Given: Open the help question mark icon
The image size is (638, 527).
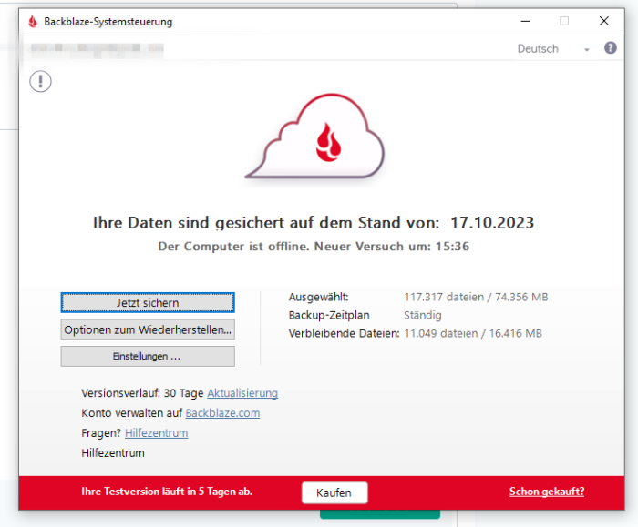Looking at the screenshot, I should 610,48.
